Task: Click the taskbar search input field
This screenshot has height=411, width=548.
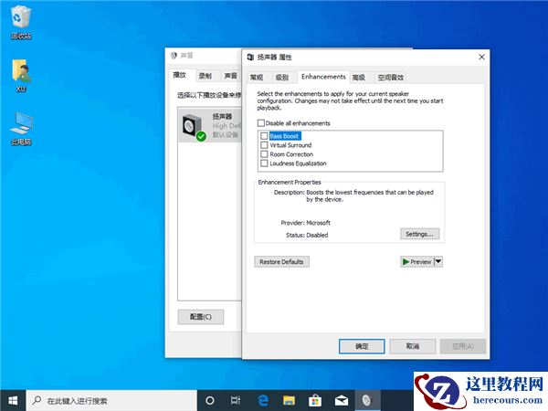Action: point(111,401)
